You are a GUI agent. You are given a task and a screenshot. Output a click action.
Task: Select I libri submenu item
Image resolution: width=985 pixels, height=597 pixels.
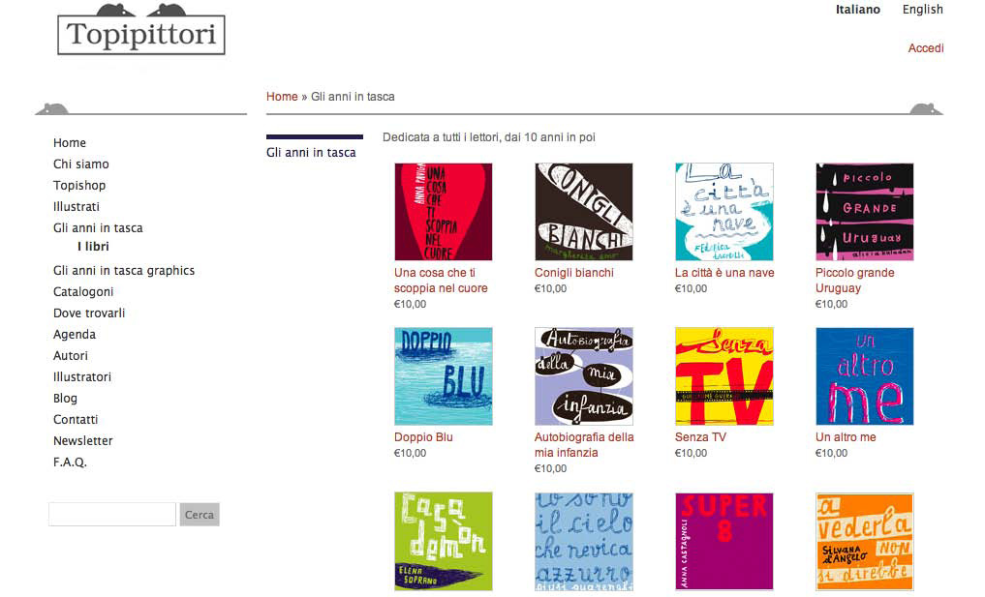point(93,247)
